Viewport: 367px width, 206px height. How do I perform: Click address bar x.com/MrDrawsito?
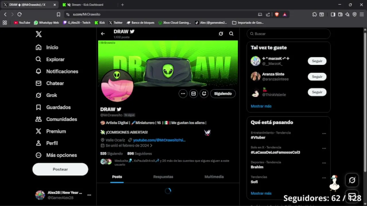click(x=87, y=14)
